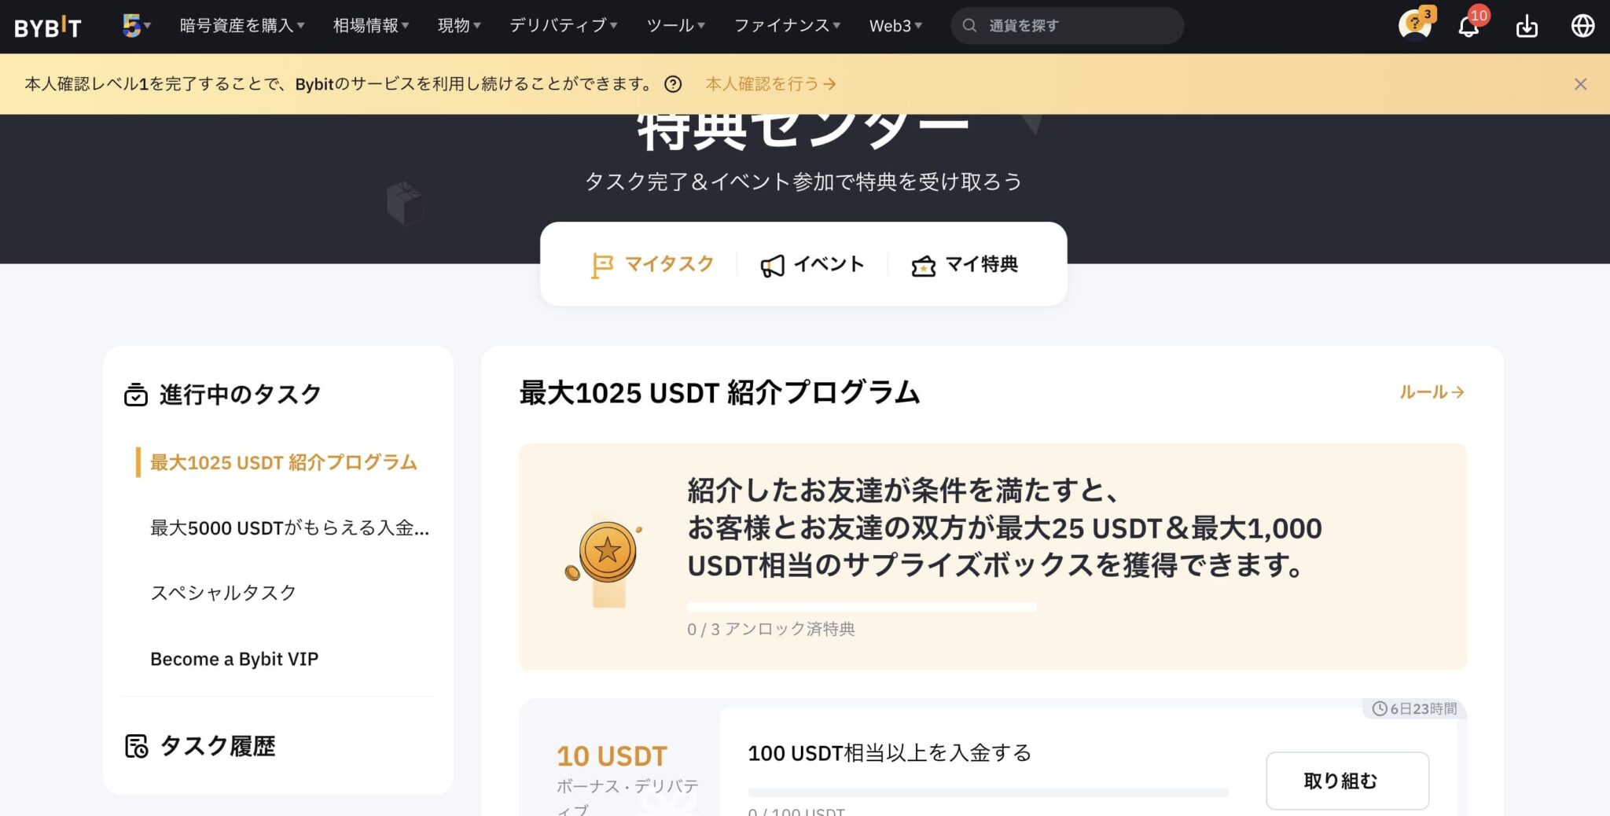Click the 取り組む button for the deposit task
The image size is (1610, 816).
pyautogui.click(x=1347, y=780)
